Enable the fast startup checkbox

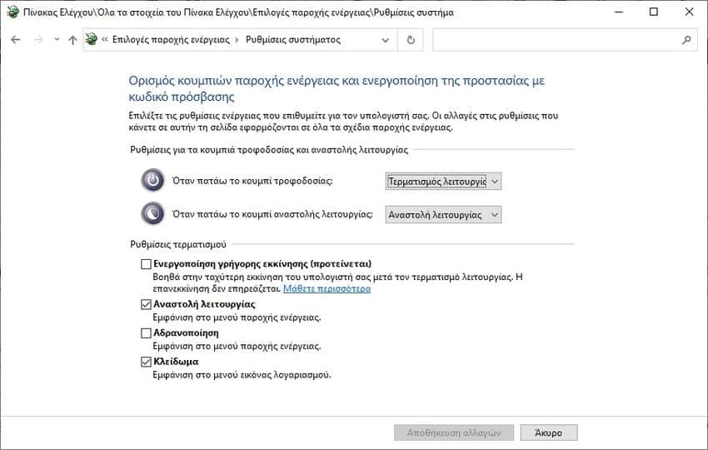(147, 264)
